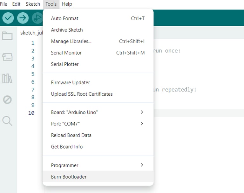
Task: Open the Sketchbook folder sidebar icon
Action: point(7,36)
